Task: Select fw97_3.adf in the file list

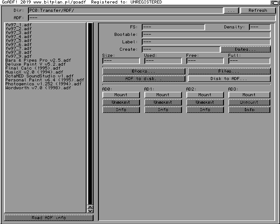Action: [x=45, y=33]
